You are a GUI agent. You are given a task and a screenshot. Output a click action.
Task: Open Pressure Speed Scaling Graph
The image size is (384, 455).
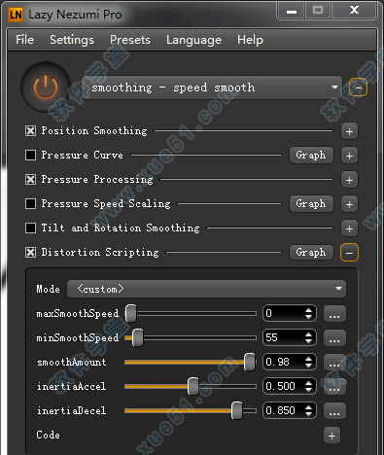click(311, 204)
